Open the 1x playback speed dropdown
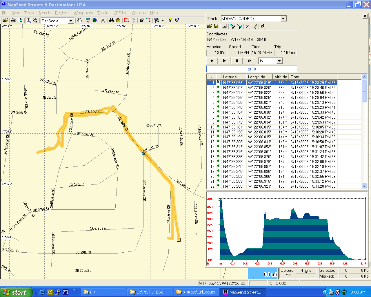This screenshot has width=371, height=297. [x=279, y=61]
